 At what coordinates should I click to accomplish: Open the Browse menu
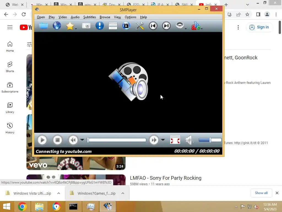click(x=105, y=17)
